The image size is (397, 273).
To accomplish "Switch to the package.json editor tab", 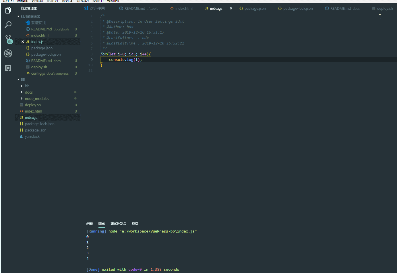I will [x=253, y=8].
